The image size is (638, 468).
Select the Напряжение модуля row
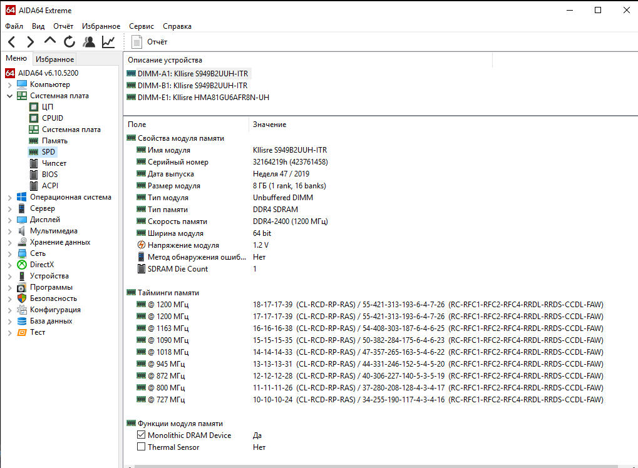(381, 245)
